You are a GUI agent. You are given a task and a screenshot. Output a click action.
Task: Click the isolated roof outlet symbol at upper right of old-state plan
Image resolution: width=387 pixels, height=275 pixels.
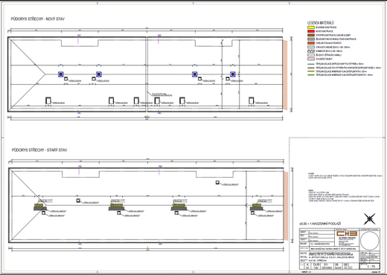coord(217,182)
